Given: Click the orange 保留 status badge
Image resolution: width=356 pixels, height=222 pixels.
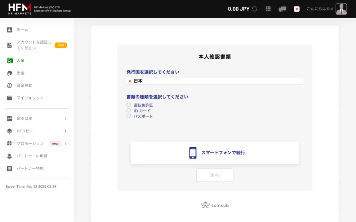Looking at the screenshot, I should click(60, 45).
